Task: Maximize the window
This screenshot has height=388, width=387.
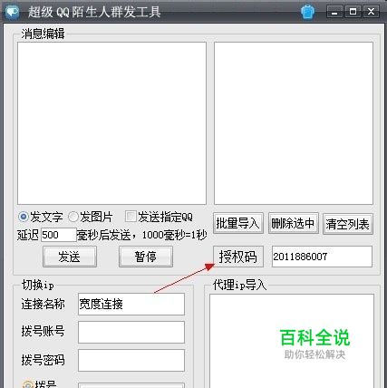Action: (353, 12)
